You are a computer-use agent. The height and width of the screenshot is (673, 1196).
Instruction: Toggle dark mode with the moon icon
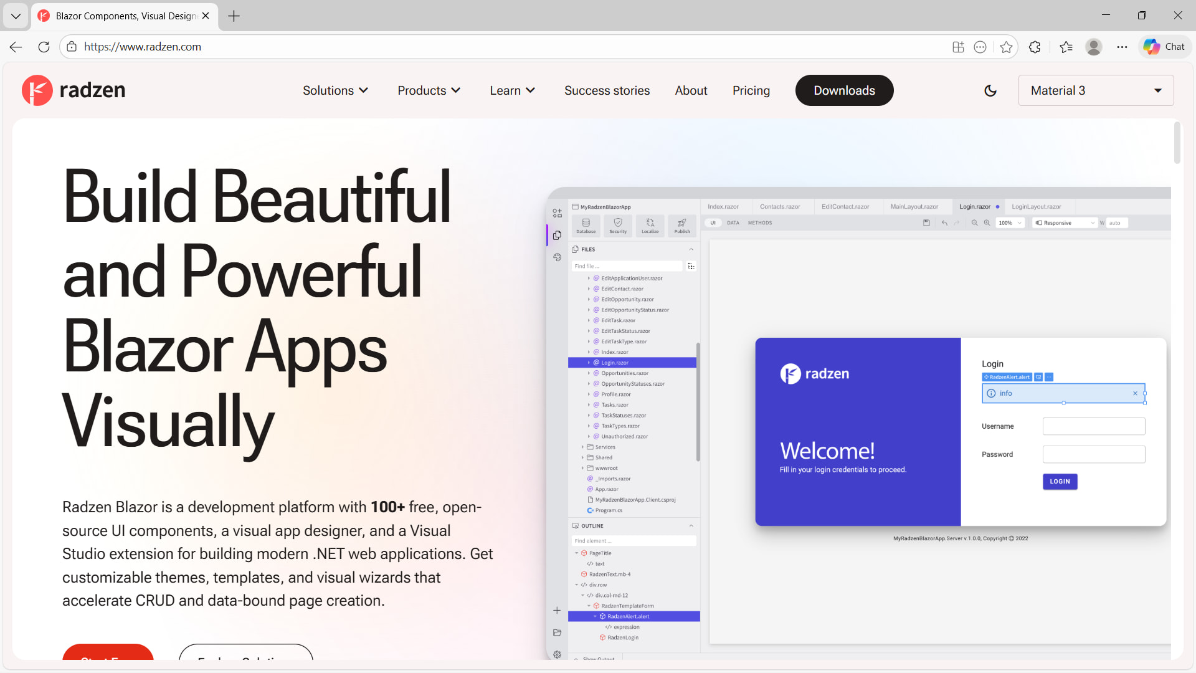990,91
